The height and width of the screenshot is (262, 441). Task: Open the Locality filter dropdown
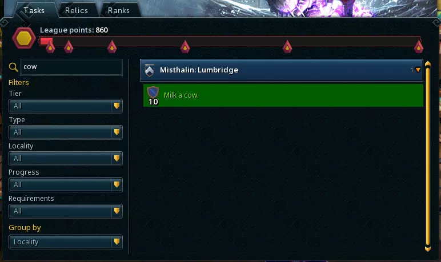66,159
